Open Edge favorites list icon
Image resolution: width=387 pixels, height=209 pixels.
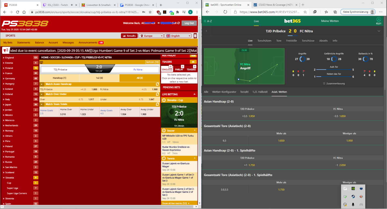pos(326,12)
